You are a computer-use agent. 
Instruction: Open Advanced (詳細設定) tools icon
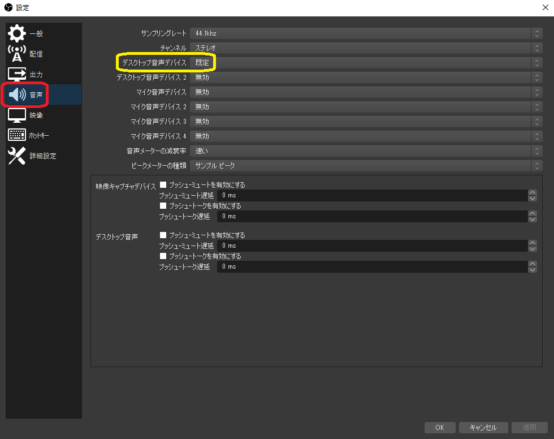click(17, 156)
